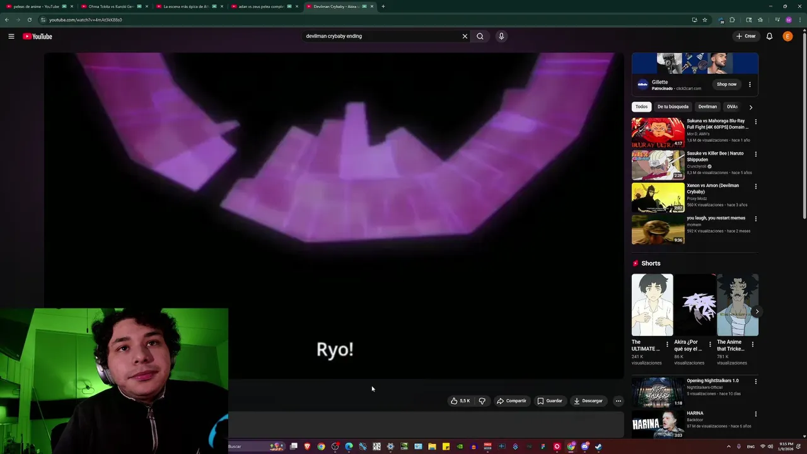This screenshot has height=454, width=807.
Task: Open Brave browser from the taskbar
Action: click(308, 446)
